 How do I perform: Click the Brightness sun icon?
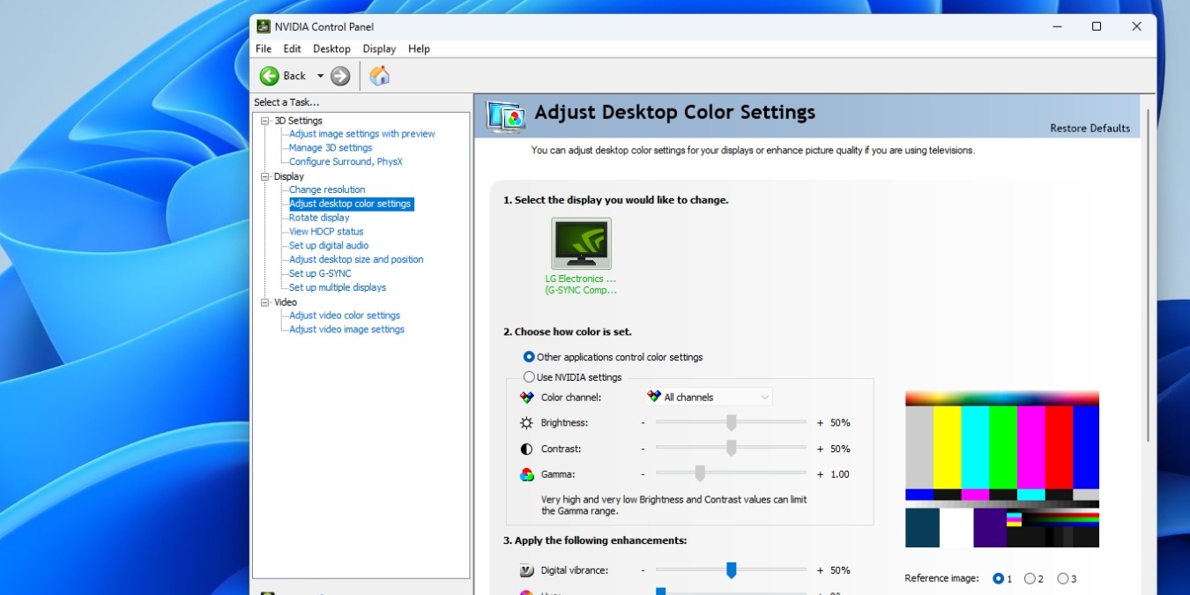[526, 422]
